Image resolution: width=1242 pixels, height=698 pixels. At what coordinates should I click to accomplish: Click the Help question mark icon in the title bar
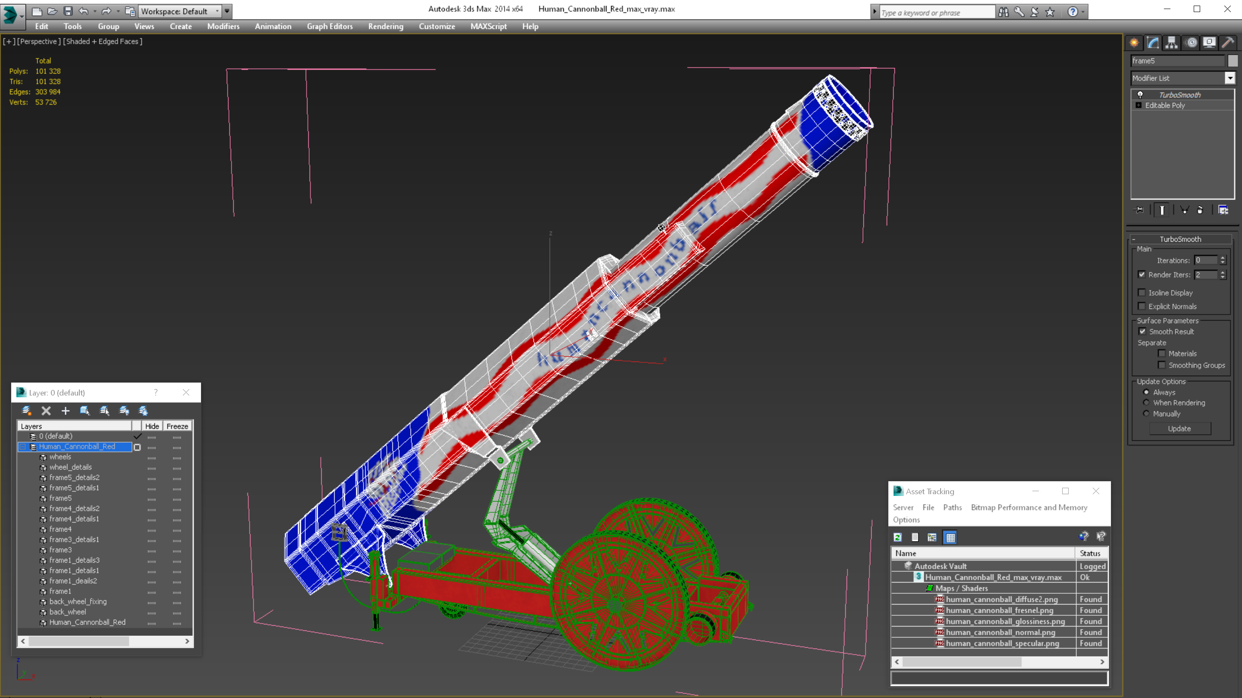(1073, 12)
